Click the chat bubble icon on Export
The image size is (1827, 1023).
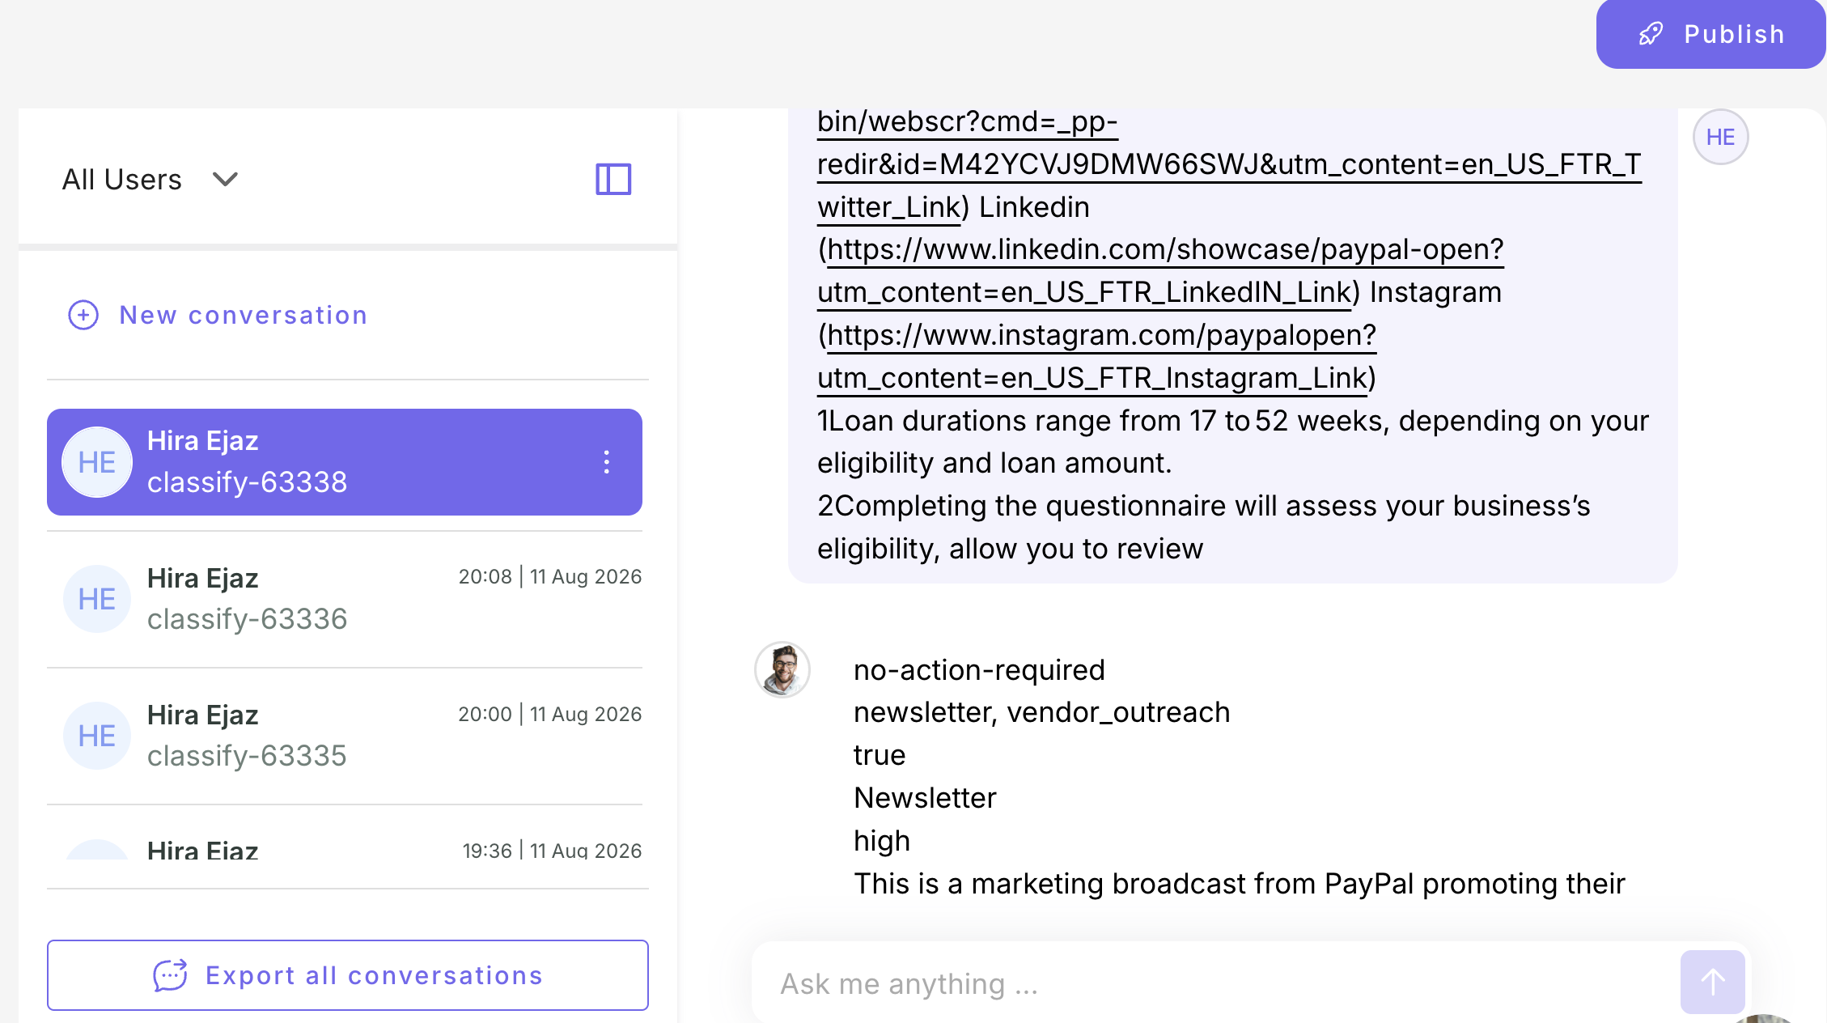pos(170,975)
